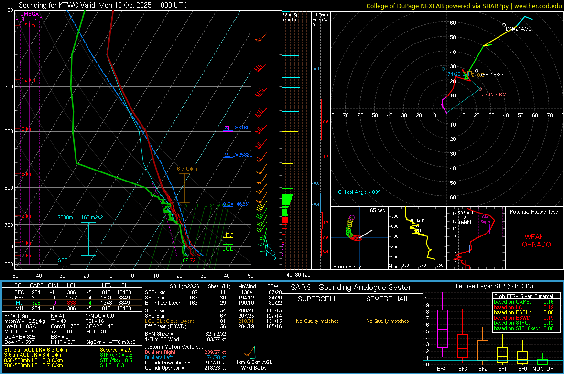Viewport: 564px width, 374px height.
Task: Click the 'Inf. Temp. Adv.' panel header
Action: coord(321,20)
